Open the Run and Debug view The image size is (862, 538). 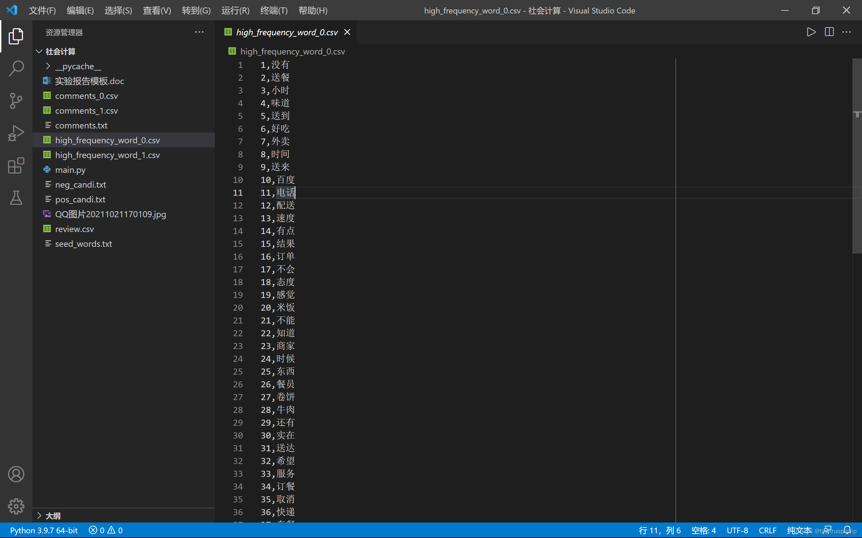16,133
